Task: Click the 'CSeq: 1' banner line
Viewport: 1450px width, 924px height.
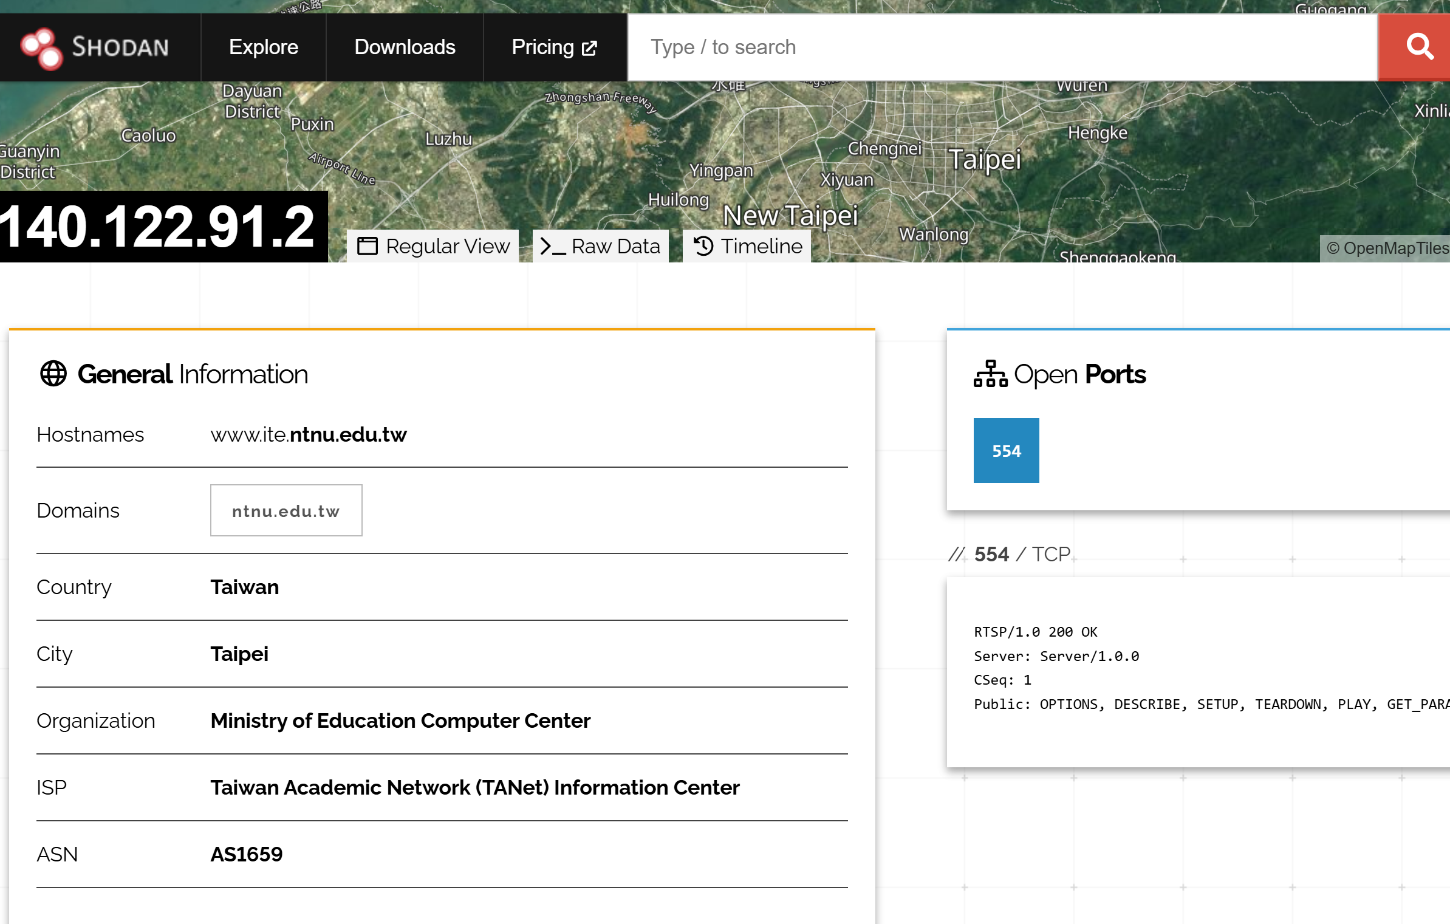Action: 1002,680
